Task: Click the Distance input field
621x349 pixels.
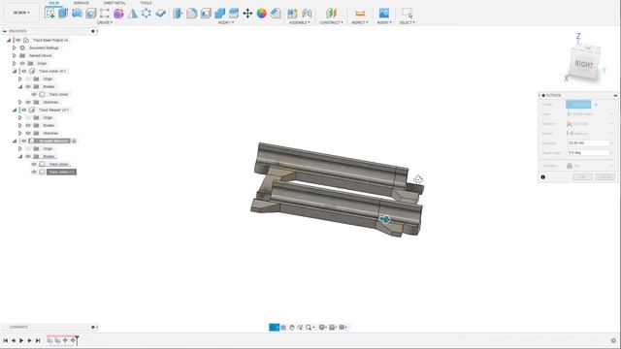Action: pyautogui.click(x=589, y=143)
